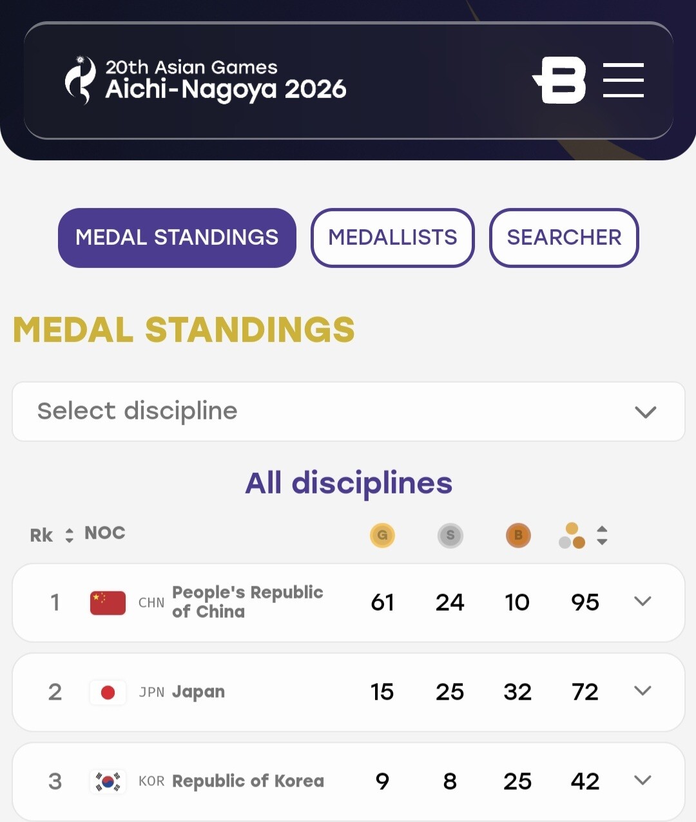Viewport: 696px width, 822px height.
Task: Click the total medals icon
Action: point(572,535)
